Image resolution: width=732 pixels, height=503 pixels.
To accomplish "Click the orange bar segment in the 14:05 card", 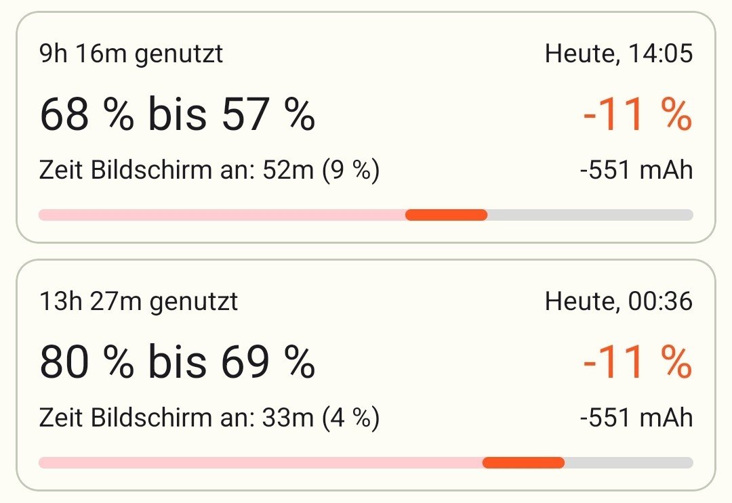I will (x=446, y=215).
